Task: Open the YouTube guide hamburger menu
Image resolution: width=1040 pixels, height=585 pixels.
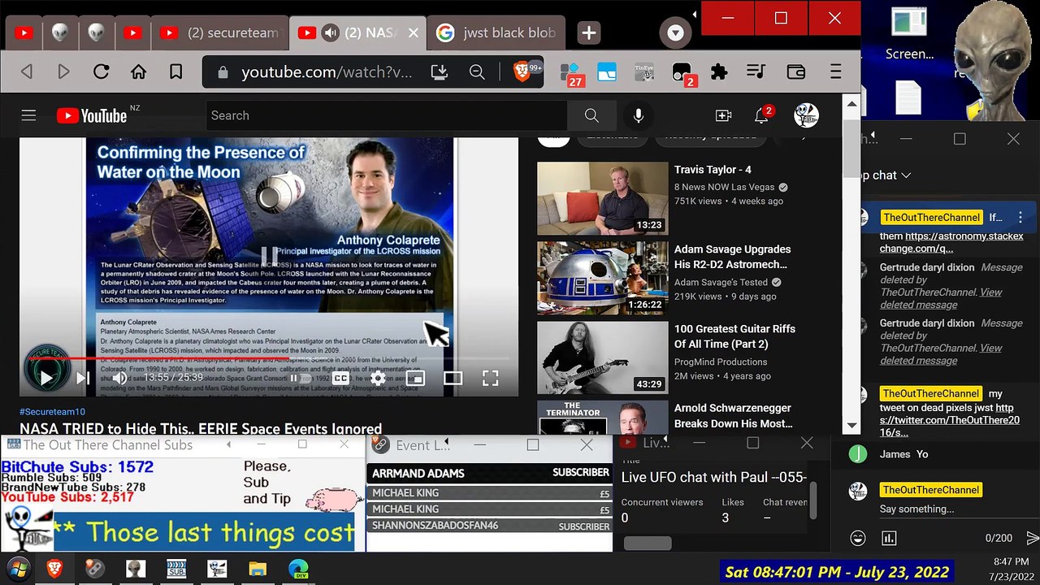Action: click(x=28, y=115)
